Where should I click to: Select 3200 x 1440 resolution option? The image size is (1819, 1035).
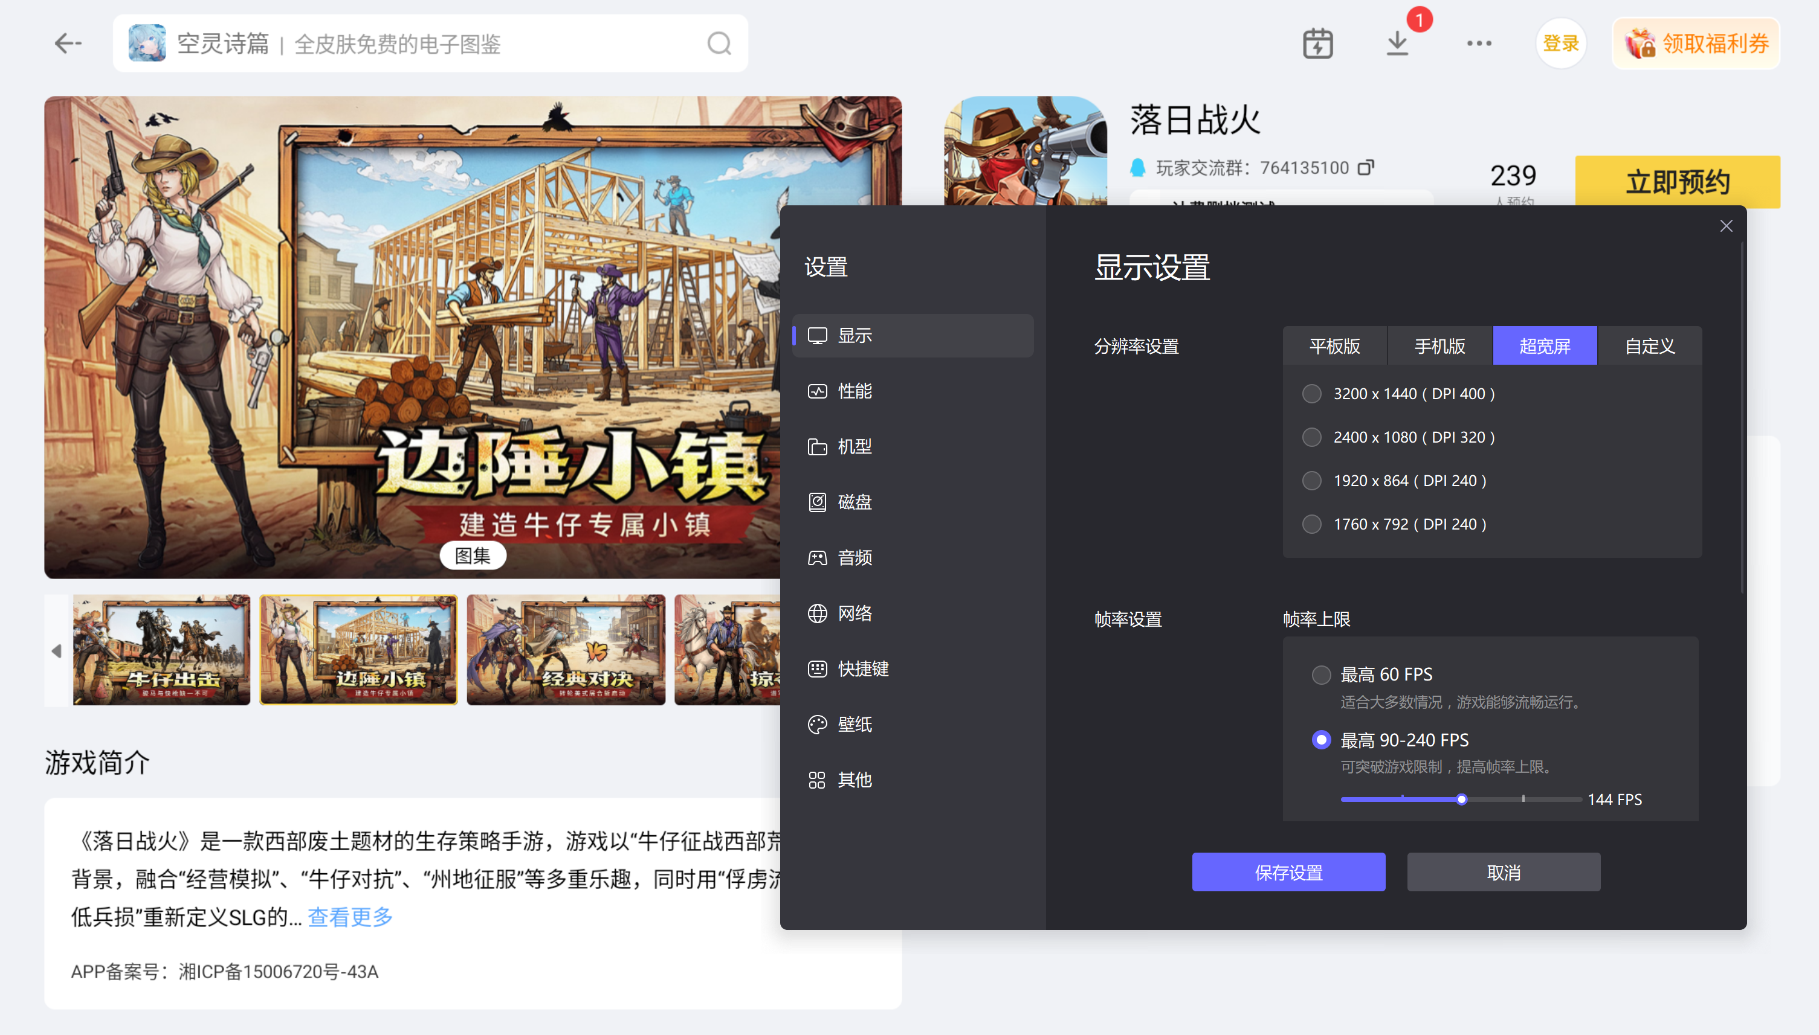tap(1311, 394)
